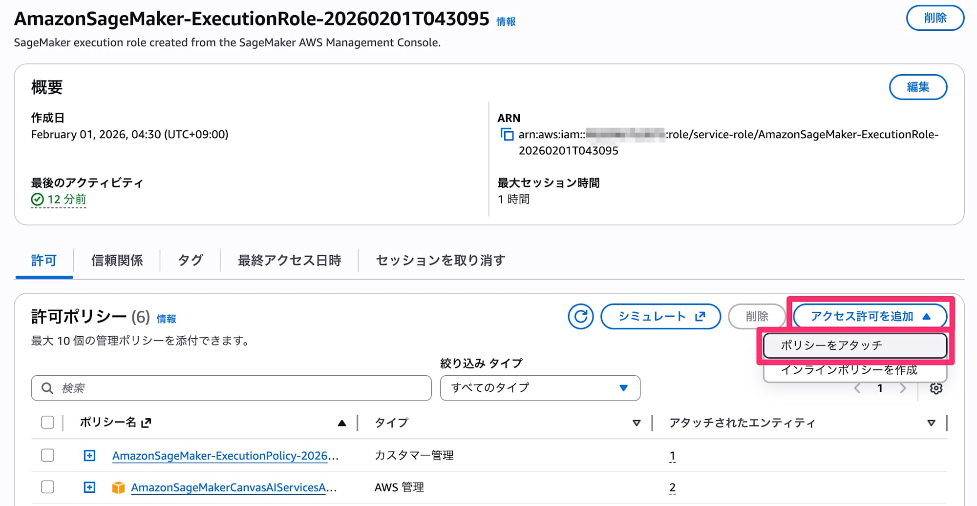977x506 pixels.
Task: Check the AmazonSageMakerCanvasAIServices row checkbox
Action: click(x=48, y=487)
